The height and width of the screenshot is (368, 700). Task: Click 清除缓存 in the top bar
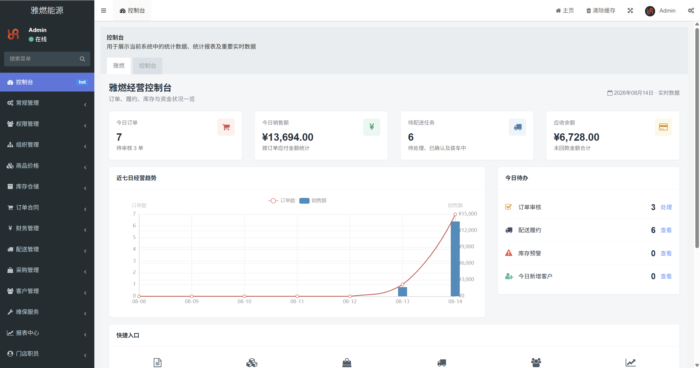[x=601, y=11]
